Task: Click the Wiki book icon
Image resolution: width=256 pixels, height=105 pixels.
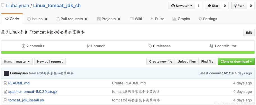Action: click(132, 19)
